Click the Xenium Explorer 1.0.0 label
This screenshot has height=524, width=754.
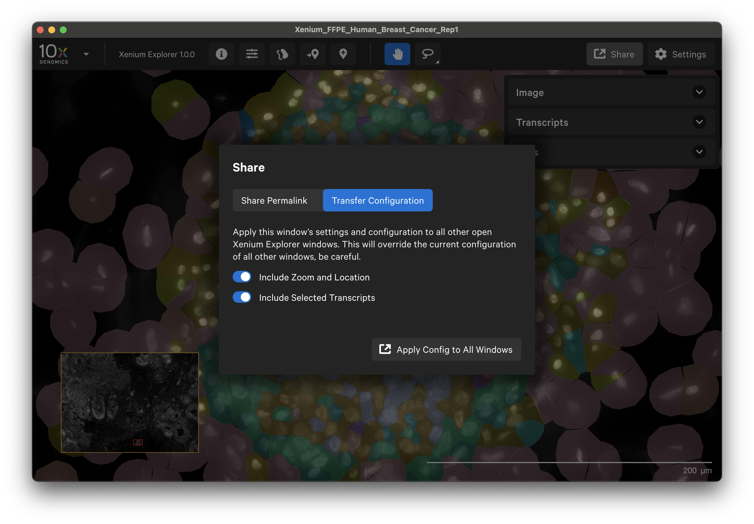point(157,55)
